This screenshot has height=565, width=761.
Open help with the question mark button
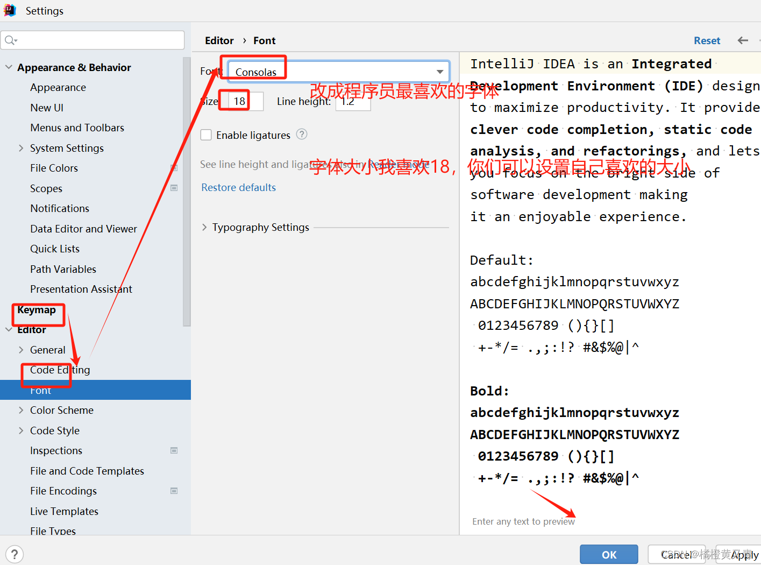(x=15, y=554)
